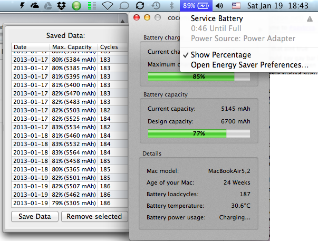Click the MacBookAir5,2 model value

click(229, 171)
